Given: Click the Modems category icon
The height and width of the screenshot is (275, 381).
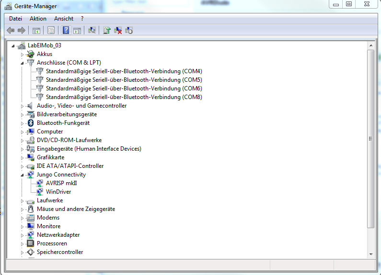Looking at the screenshot, I should pos(31,218).
